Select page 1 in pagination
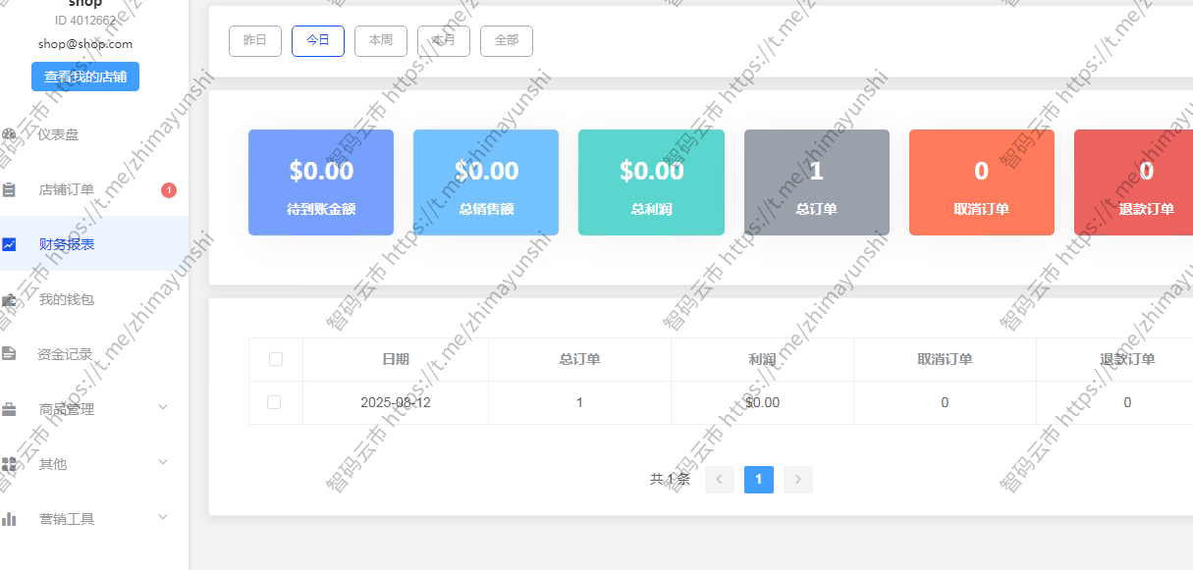 coord(759,480)
